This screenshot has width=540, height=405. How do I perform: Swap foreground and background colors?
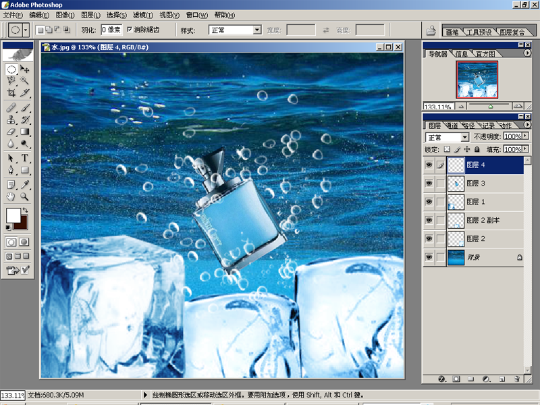pos(25,210)
